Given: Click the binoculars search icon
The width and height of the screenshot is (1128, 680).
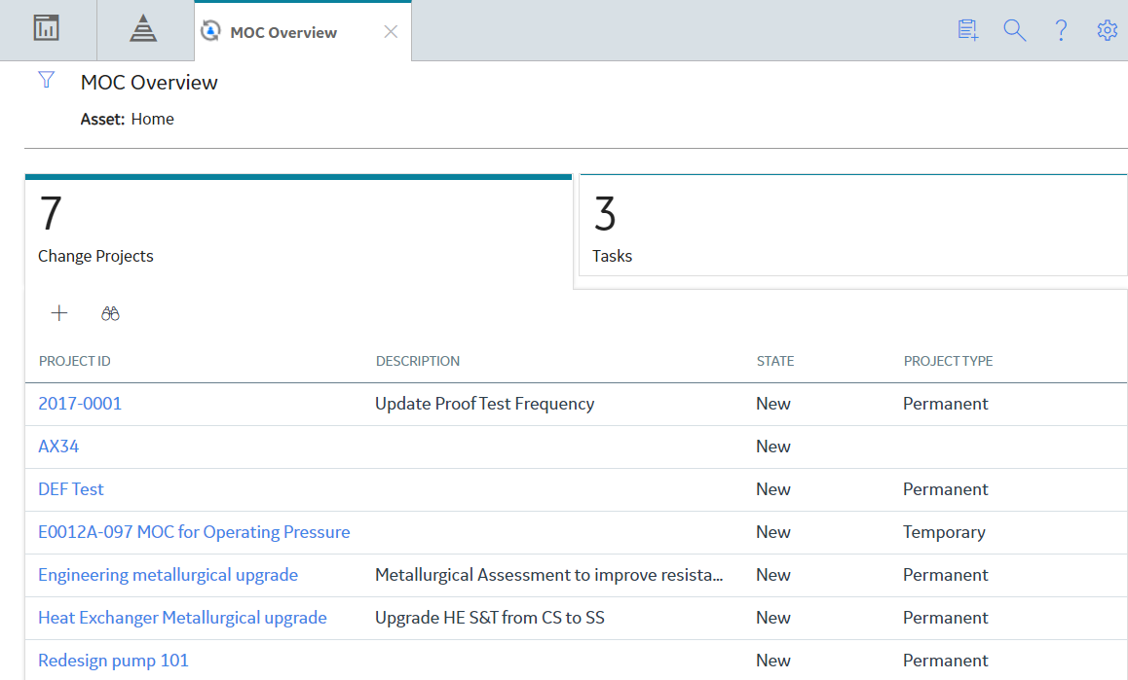Looking at the screenshot, I should 110,313.
